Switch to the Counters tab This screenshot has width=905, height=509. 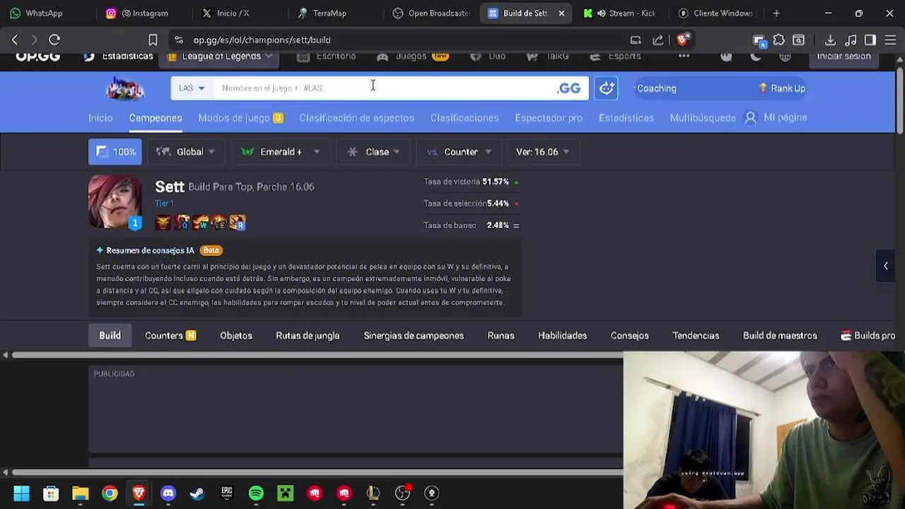170,336
